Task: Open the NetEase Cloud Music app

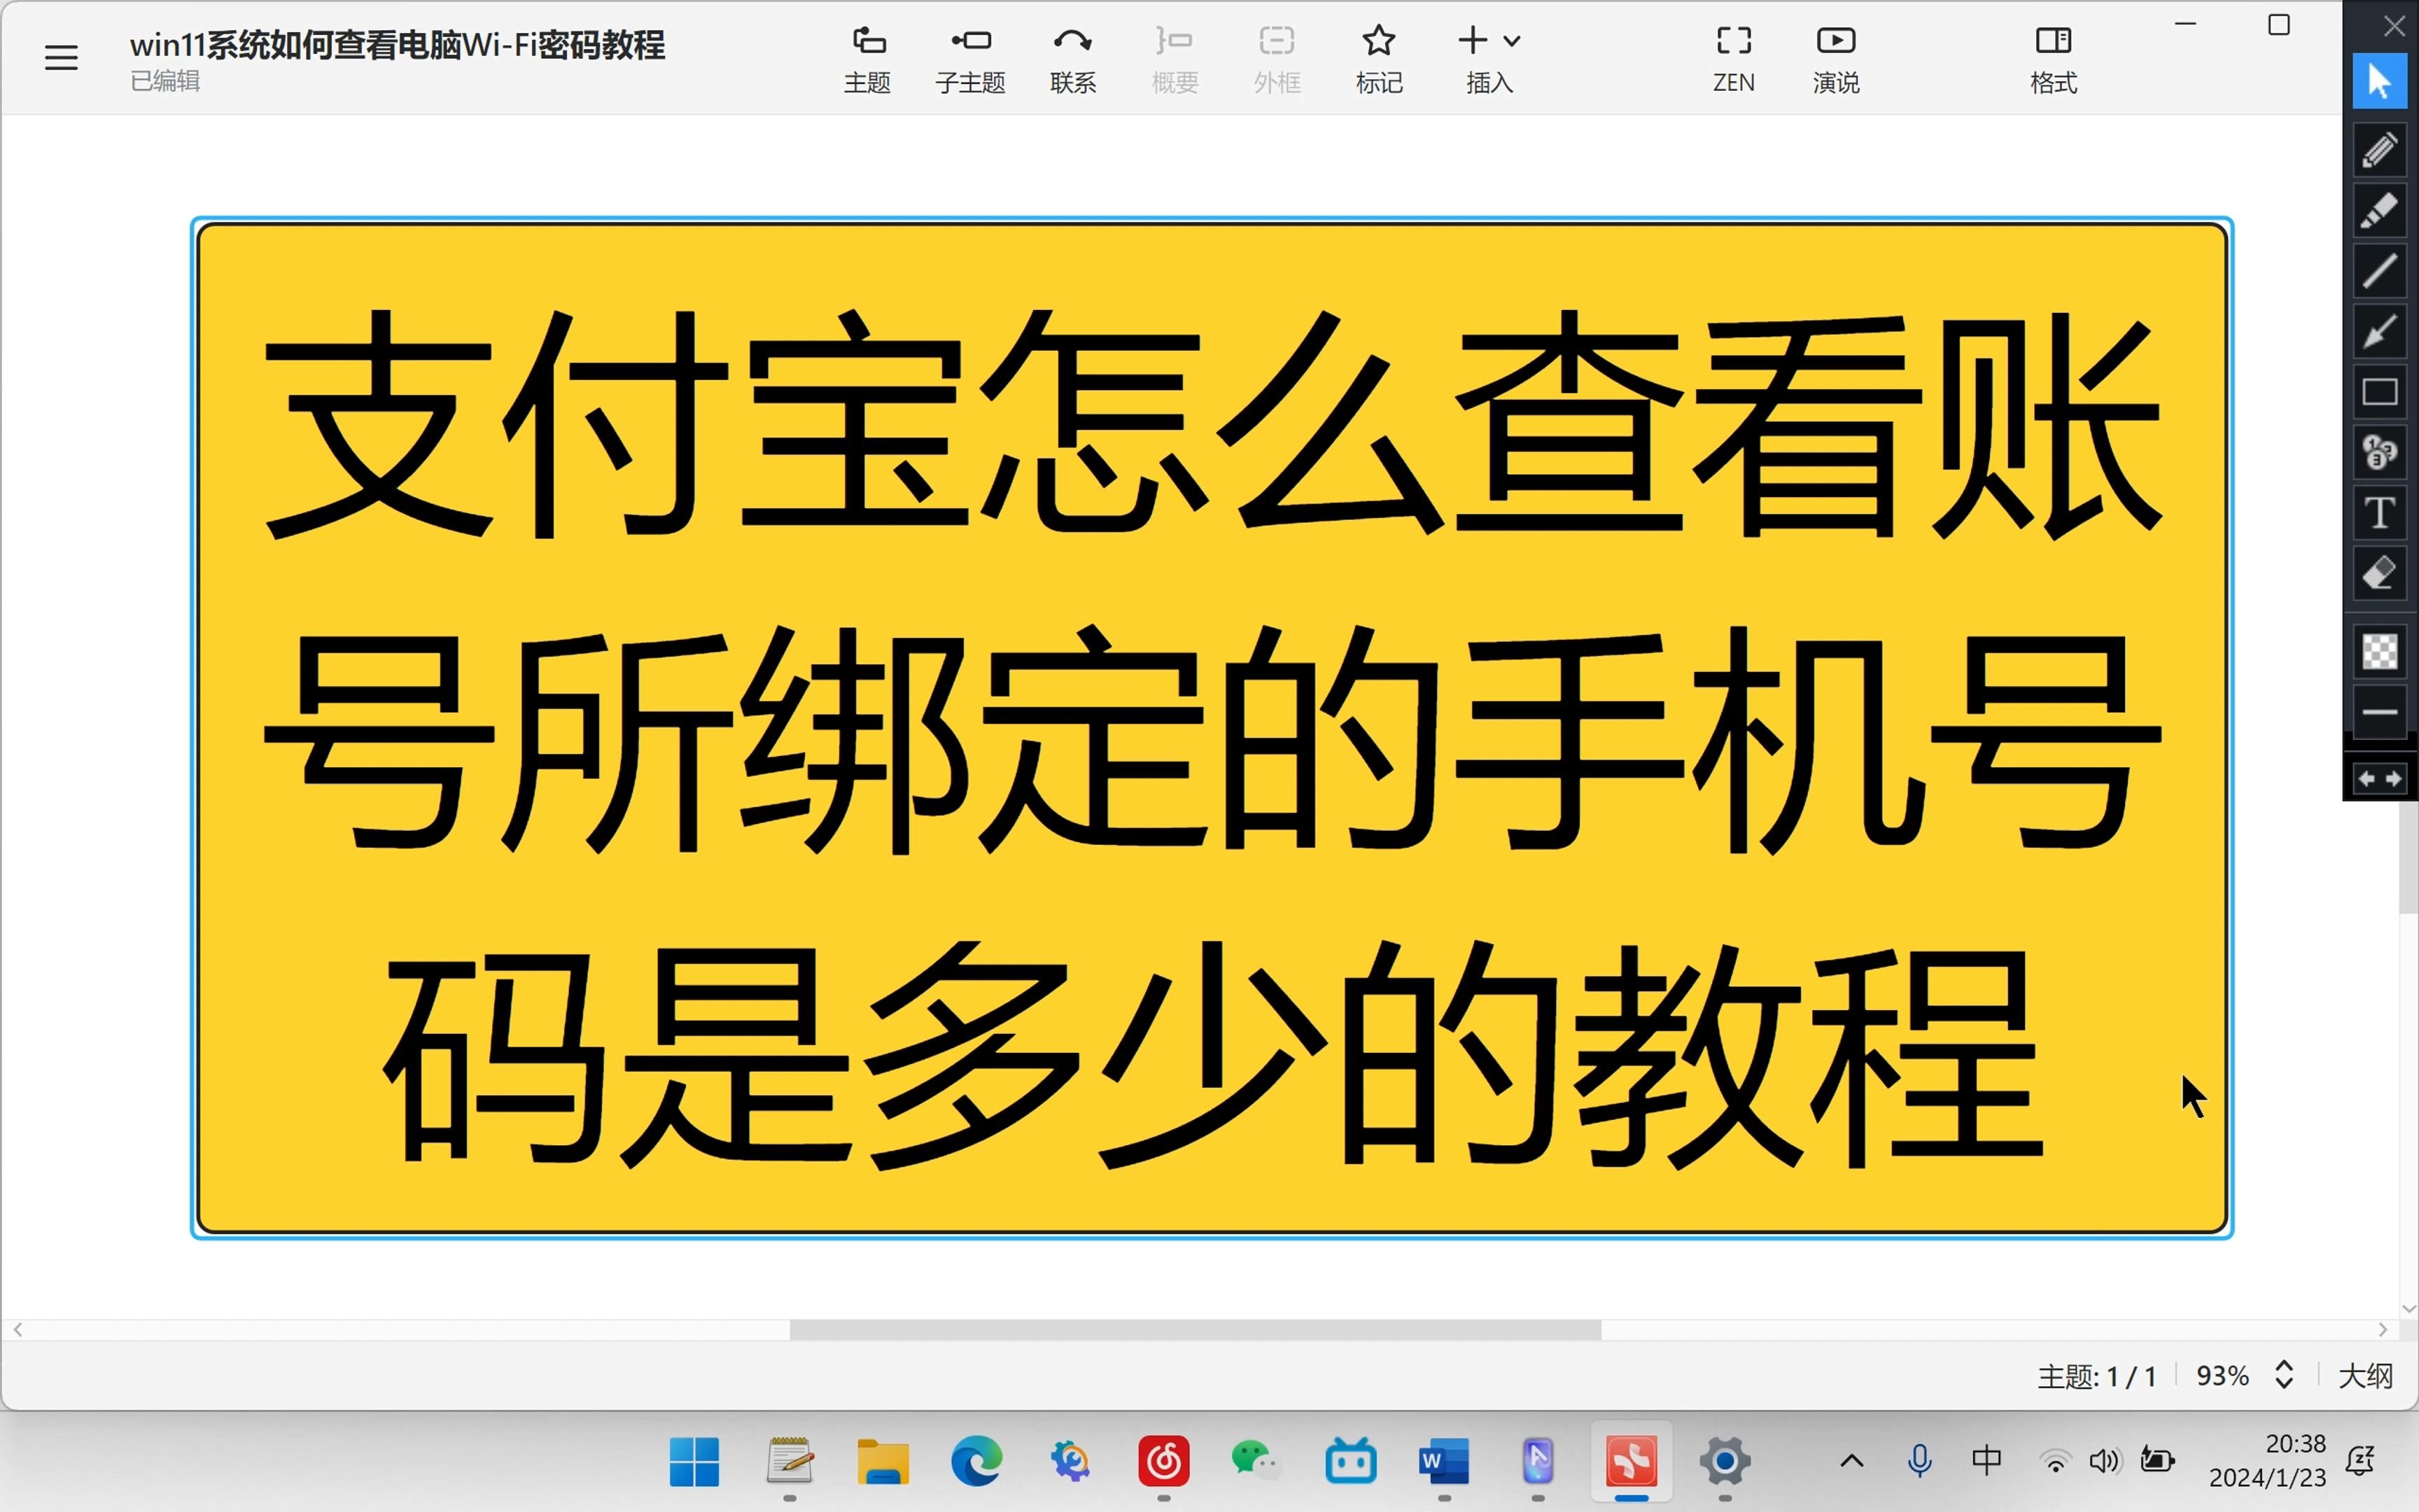Action: tap(1163, 1462)
